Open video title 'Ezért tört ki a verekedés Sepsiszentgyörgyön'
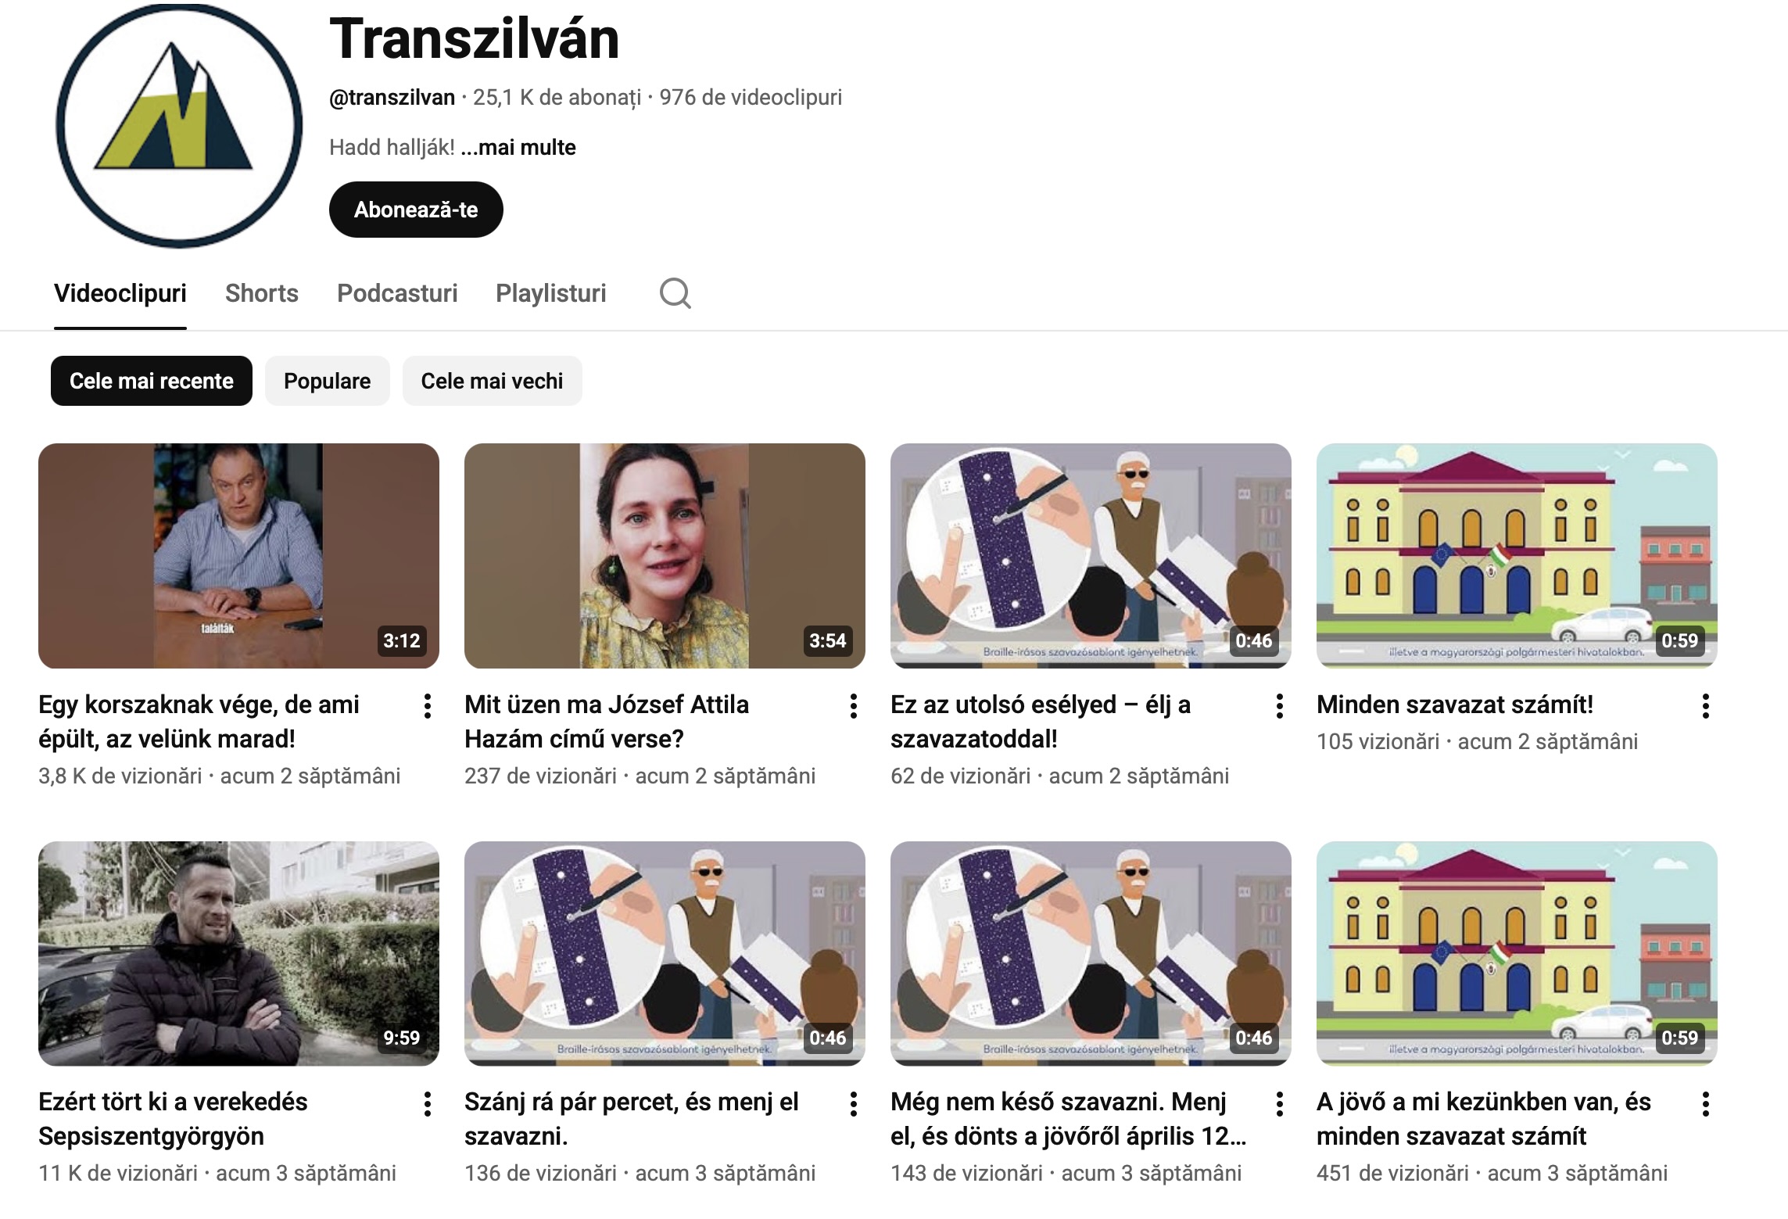1788x1219 pixels. click(173, 1119)
